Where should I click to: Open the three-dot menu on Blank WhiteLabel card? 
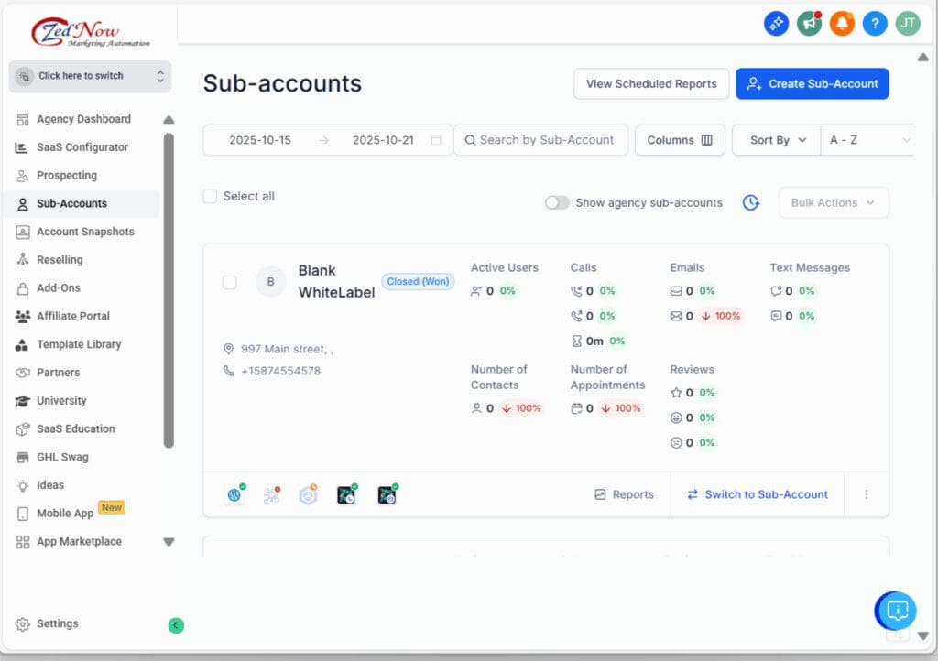[x=867, y=494]
